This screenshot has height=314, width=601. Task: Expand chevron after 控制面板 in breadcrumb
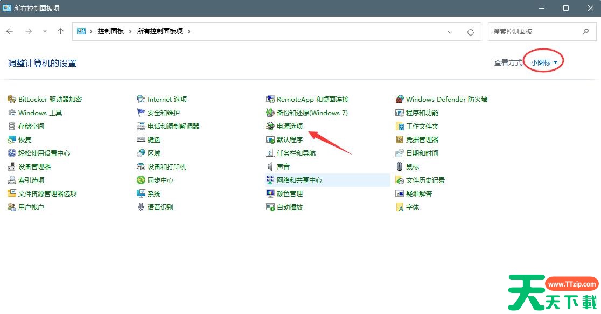(x=130, y=31)
